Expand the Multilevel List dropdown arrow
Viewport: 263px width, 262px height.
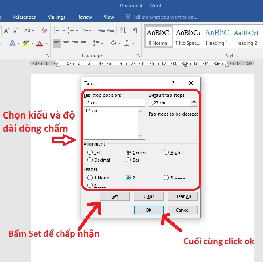[90, 31]
